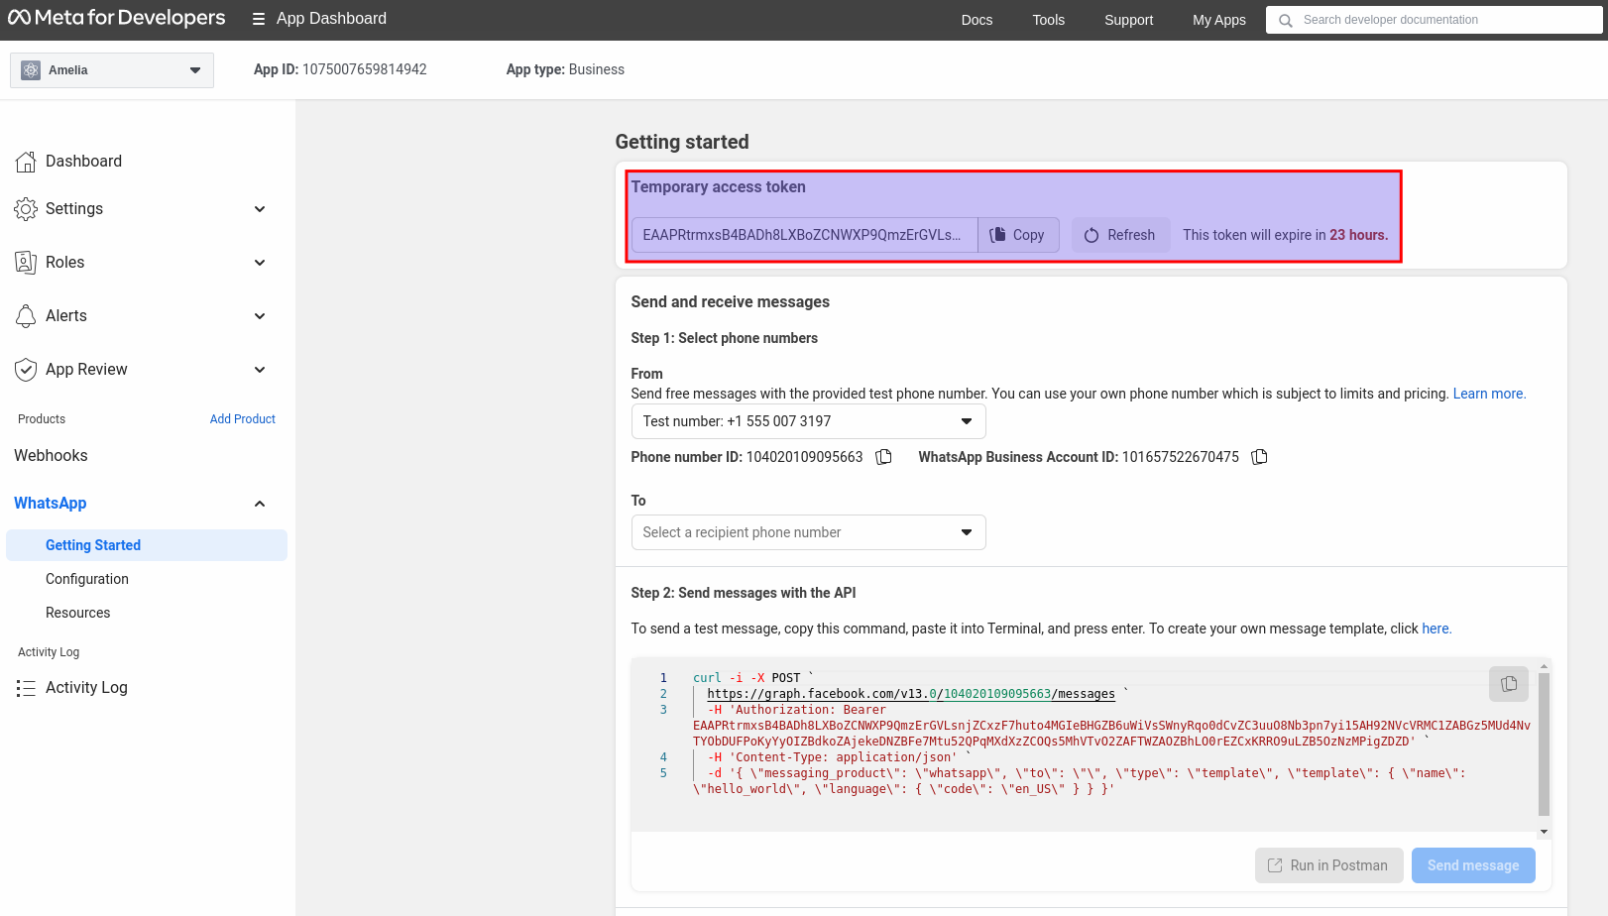This screenshot has height=916, width=1608.
Task: Click the Refresh circular arrow icon
Action: [1091, 236]
